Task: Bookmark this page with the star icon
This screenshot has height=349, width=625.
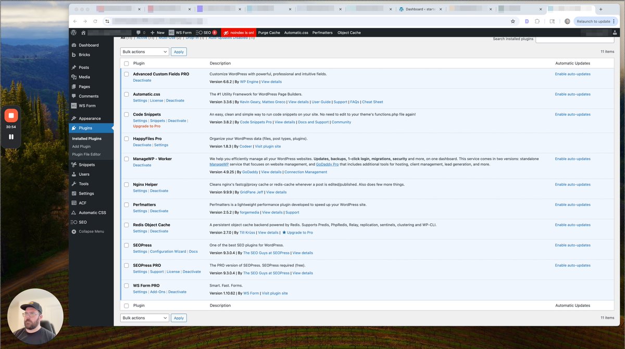Action: (513, 21)
